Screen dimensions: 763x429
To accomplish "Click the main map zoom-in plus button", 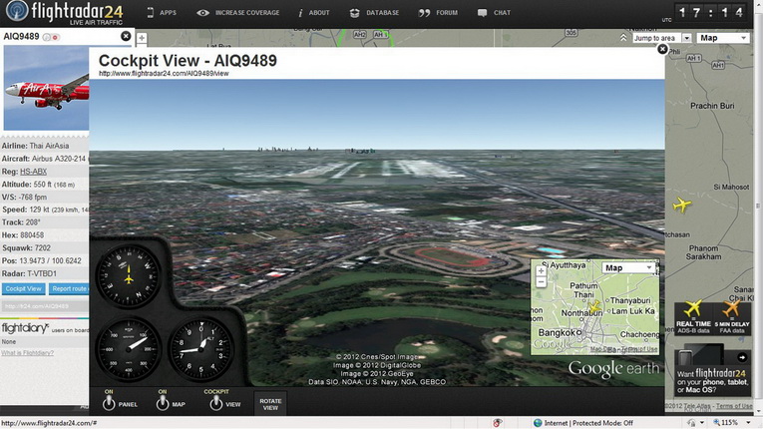I will point(142,38).
